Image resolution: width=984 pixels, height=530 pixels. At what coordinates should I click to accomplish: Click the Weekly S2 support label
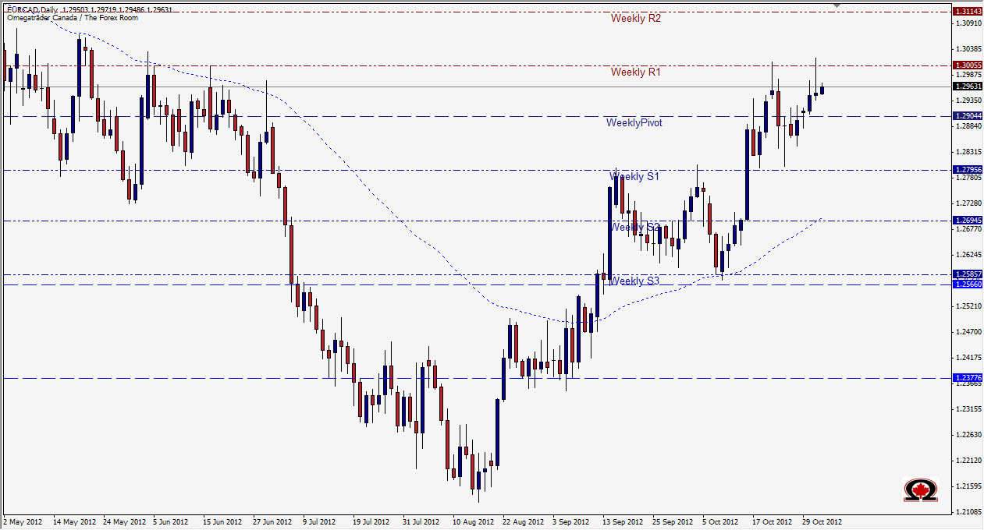point(634,228)
